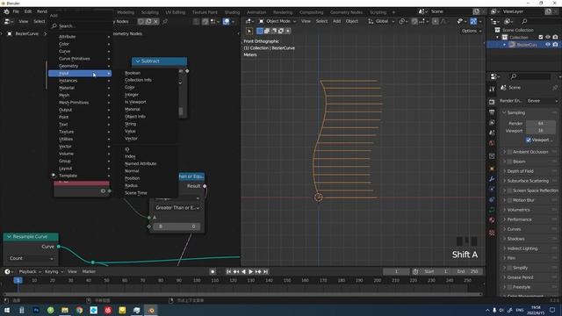
Task: Open Windows Start menu
Action: click(x=7, y=310)
